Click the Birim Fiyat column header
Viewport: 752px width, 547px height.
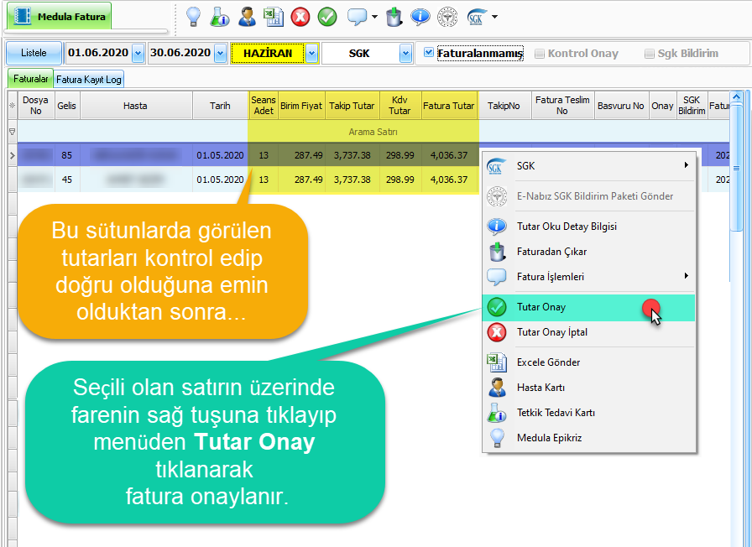tap(301, 106)
